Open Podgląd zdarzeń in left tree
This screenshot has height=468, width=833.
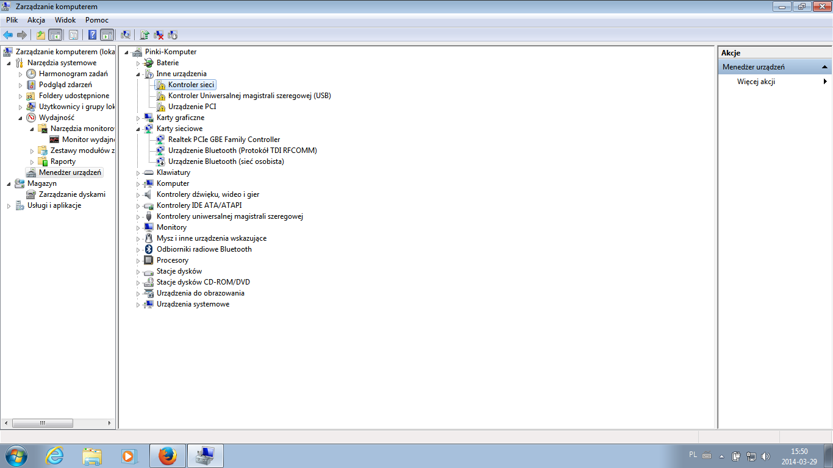(65, 85)
